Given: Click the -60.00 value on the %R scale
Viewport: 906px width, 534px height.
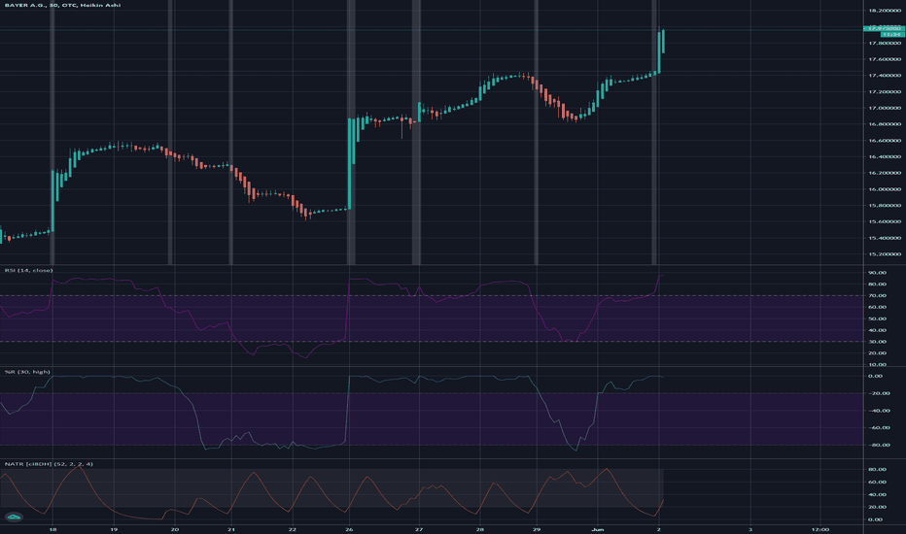Looking at the screenshot, I should (878, 428).
